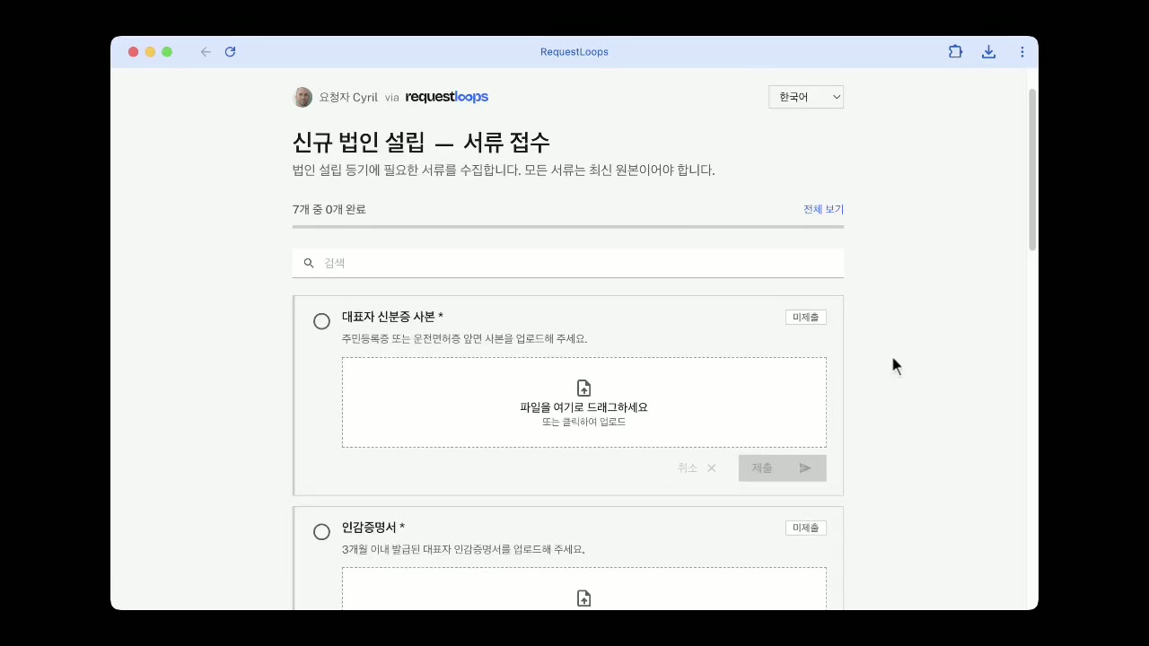Click the 검색 search input field

tap(574, 263)
